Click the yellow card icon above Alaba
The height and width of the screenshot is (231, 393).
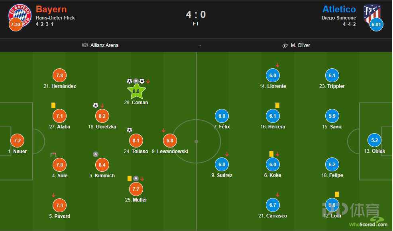pyautogui.click(x=53, y=105)
